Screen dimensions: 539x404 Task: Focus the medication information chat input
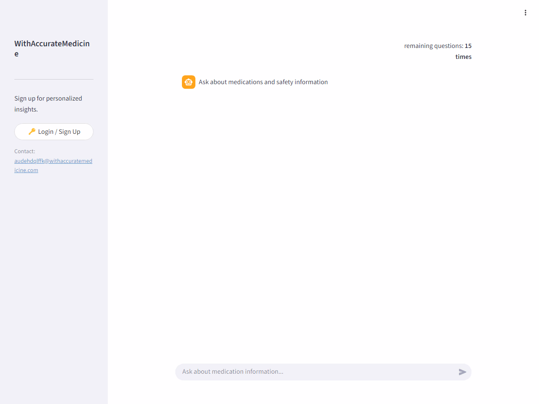coord(316,372)
